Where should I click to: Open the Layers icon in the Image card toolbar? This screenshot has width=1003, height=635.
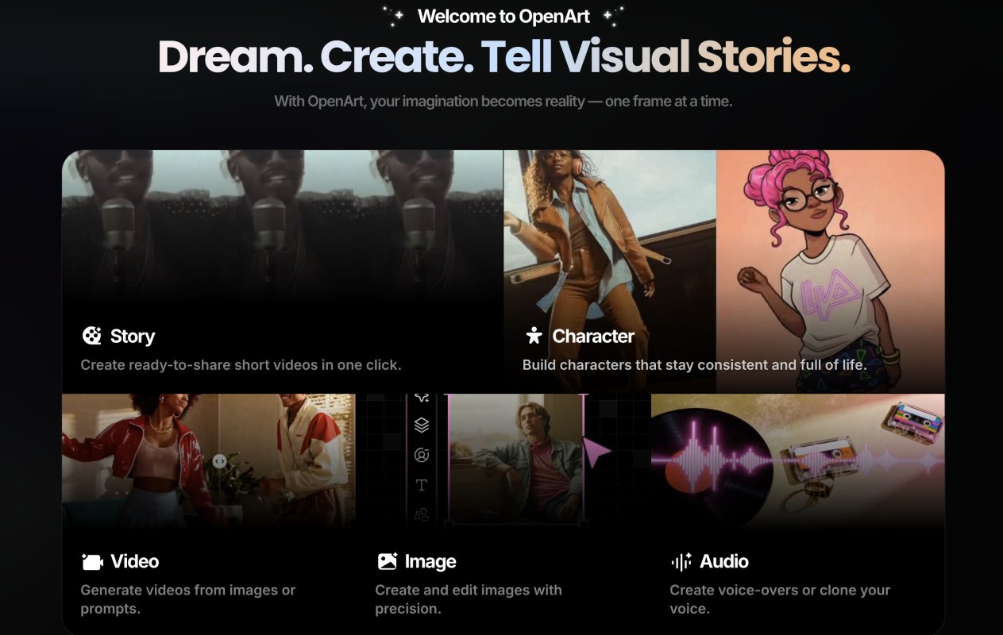coord(421,425)
